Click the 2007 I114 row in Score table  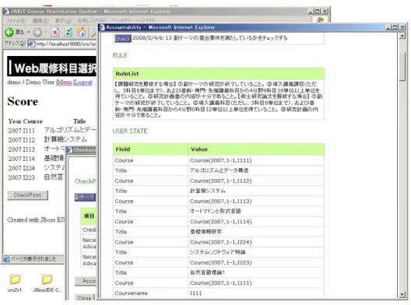[36, 159]
